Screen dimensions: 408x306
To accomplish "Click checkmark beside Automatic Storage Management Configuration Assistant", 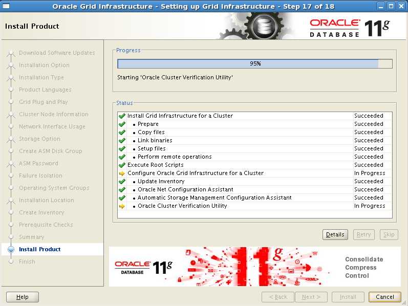I will point(122,198).
